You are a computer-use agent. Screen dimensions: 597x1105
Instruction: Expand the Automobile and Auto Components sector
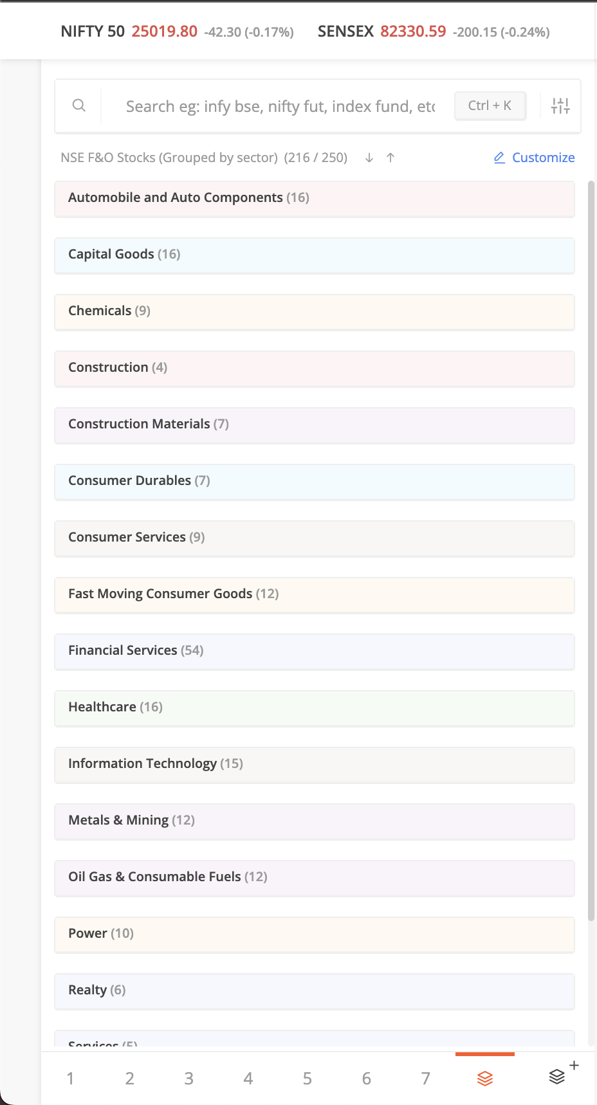tap(314, 198)
